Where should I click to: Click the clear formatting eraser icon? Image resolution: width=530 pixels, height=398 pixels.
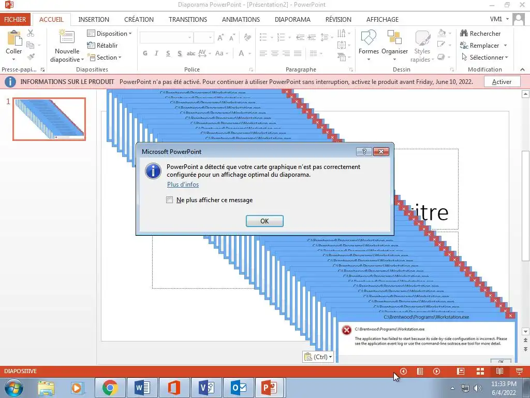[x=247, y=37]
